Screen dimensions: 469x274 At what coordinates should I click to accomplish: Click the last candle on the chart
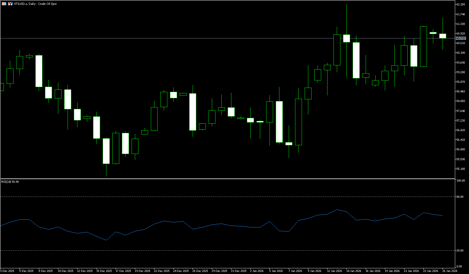443,36
